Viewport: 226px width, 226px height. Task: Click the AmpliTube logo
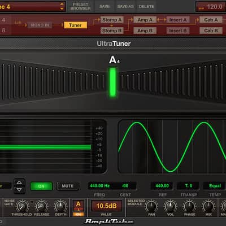pyautogui.click(x=110, y=221)
